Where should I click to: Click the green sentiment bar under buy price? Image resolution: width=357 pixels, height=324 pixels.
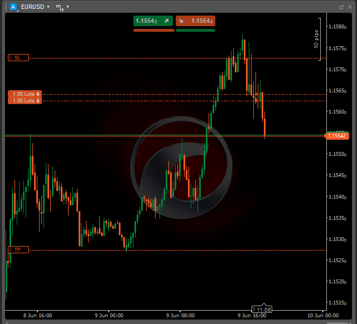pyautogui.click(x=195, y=30)
